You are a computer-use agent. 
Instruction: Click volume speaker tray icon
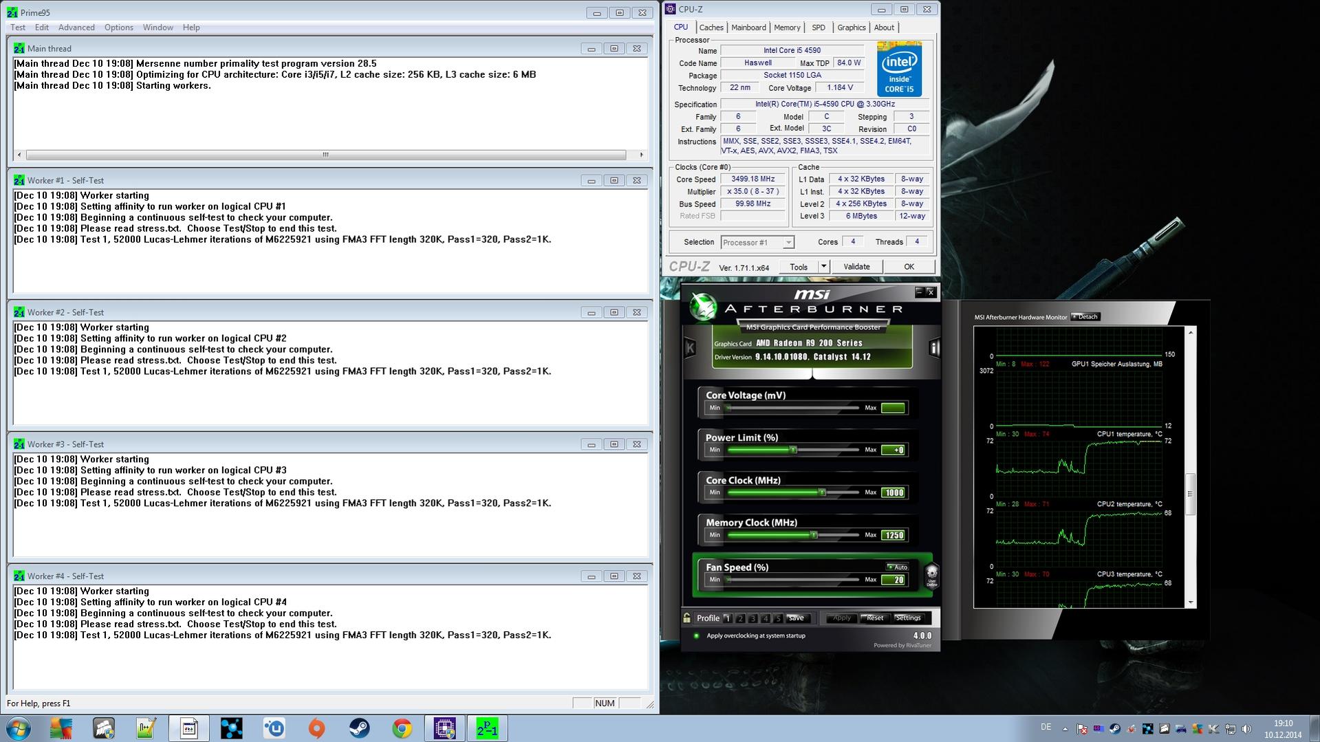[1246, 729]
